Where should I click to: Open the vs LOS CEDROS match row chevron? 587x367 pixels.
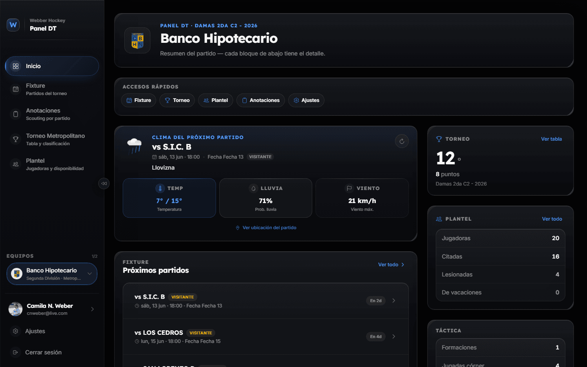pos(394,336)
